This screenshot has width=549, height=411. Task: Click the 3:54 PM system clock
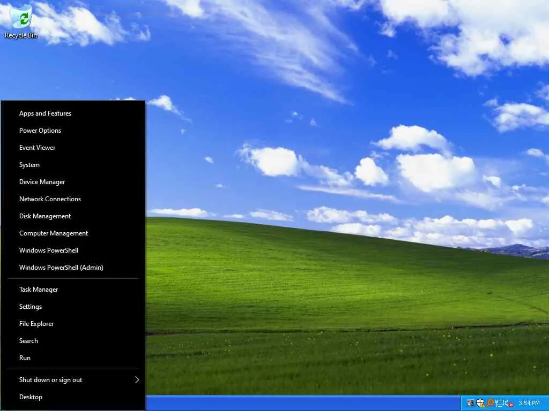point(529,403)
